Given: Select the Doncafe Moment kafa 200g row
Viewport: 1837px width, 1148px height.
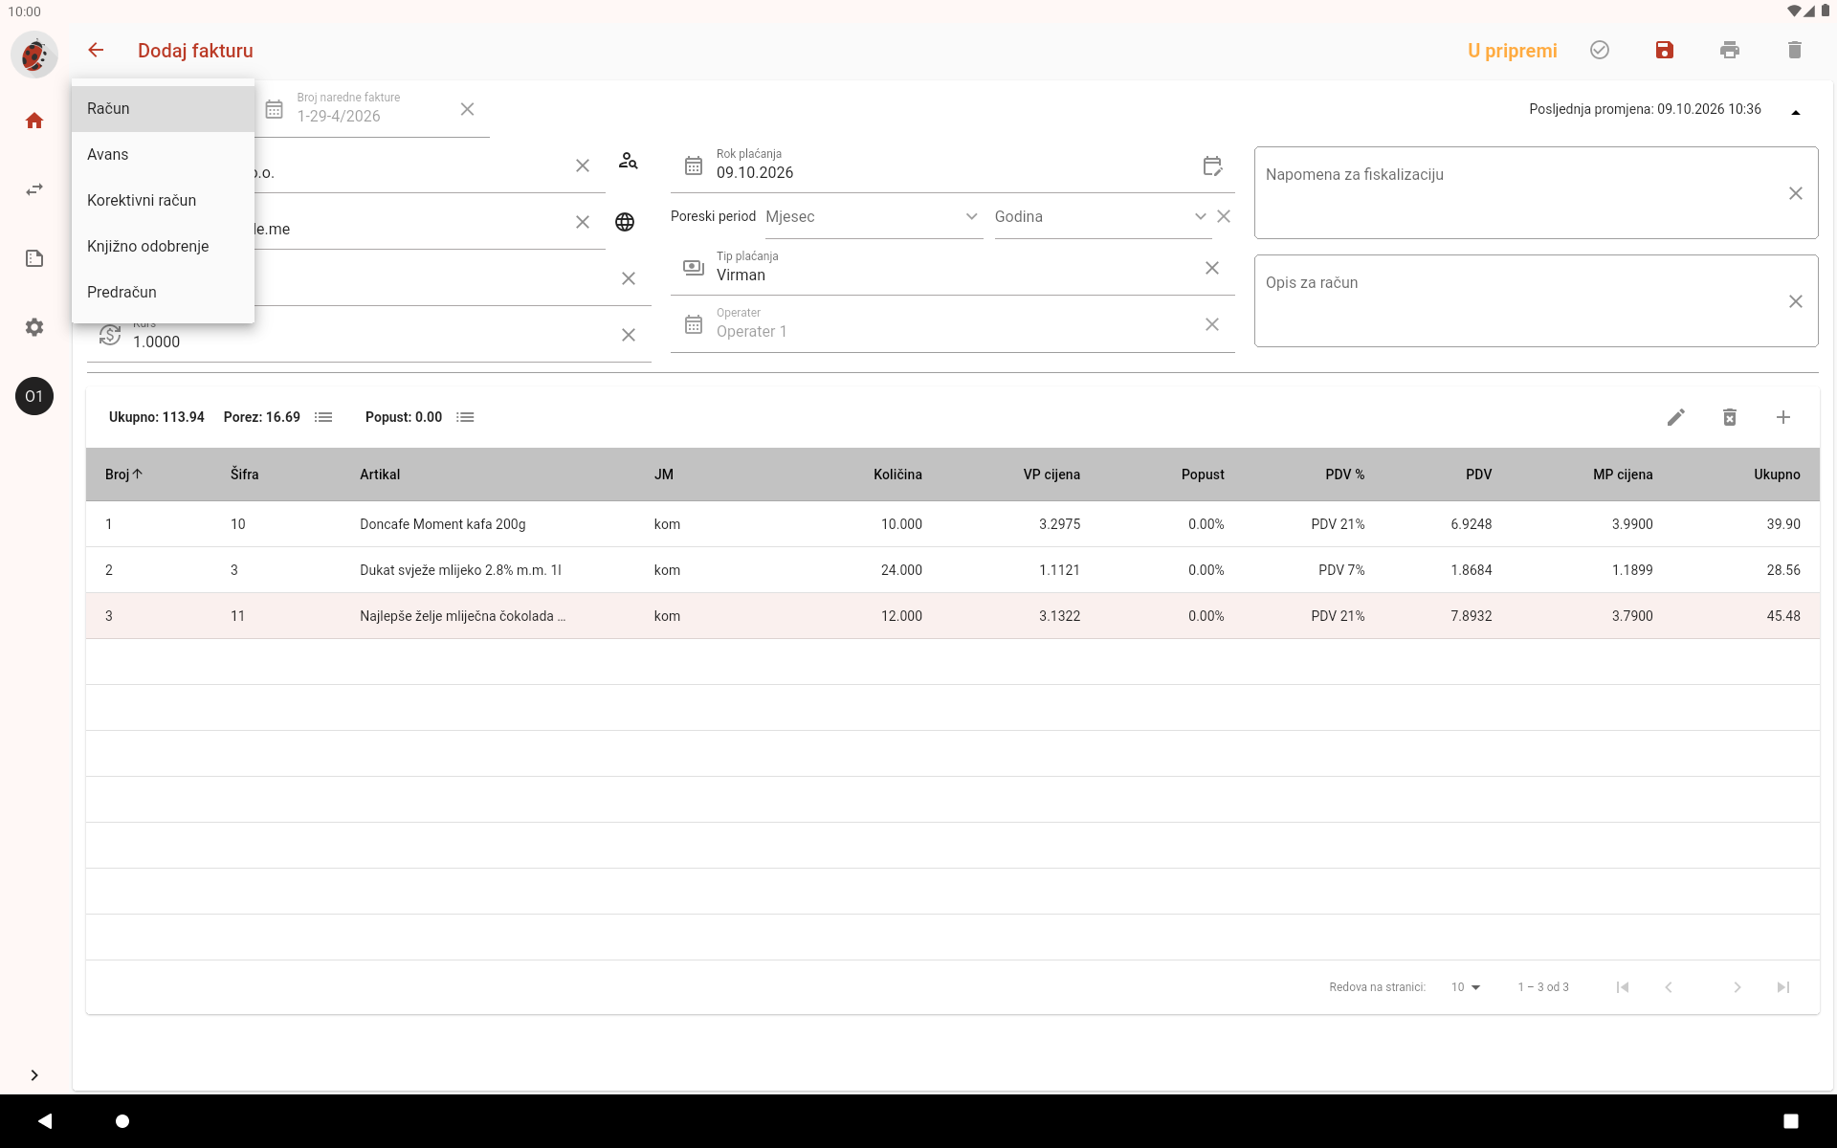Looking at the screenshot, I should pos(953,524).
